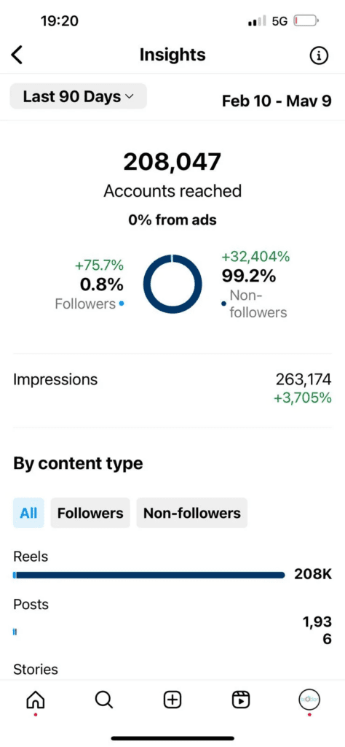
Task: Click the Reels reach bar
Action: tap(148, 576)
